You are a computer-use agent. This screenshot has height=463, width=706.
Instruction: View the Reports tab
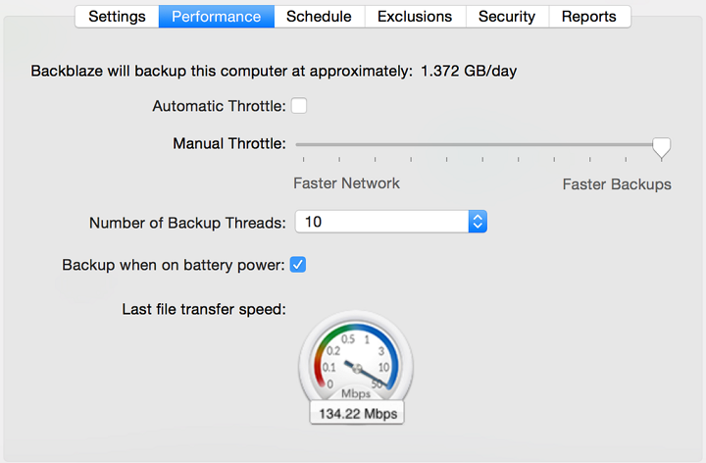coord(589,17)
